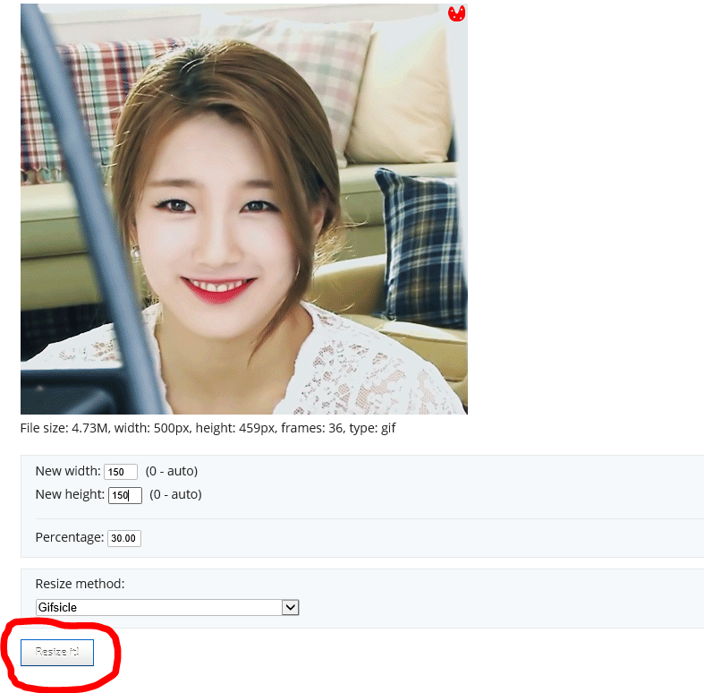Click the file size info text line

(208, 428)
